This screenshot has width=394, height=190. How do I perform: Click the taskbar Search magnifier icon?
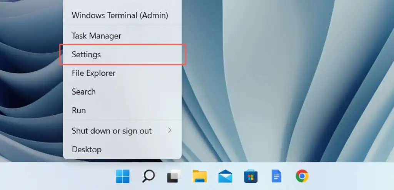(x=148, y=177)
